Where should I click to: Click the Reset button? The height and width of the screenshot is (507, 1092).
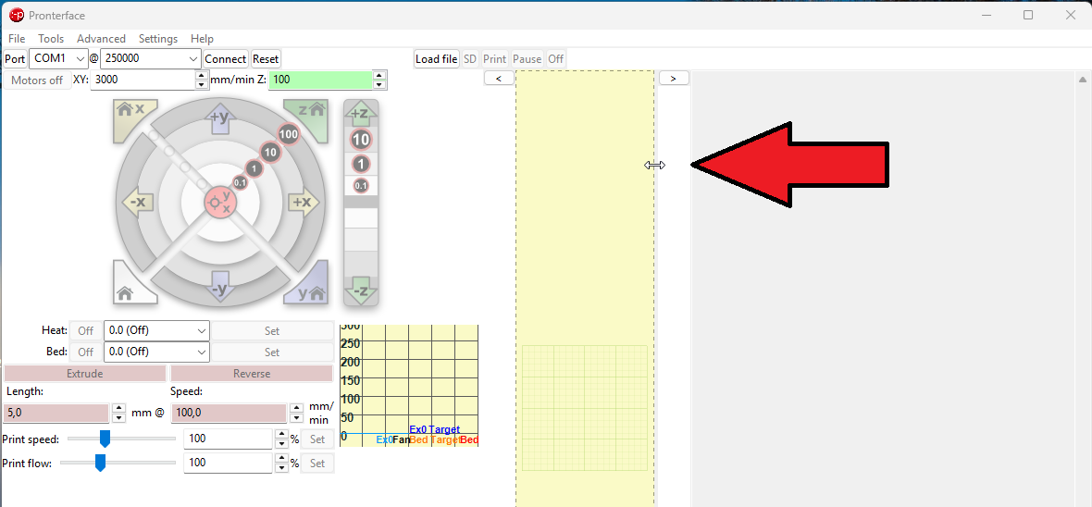(x=266, y=59)
